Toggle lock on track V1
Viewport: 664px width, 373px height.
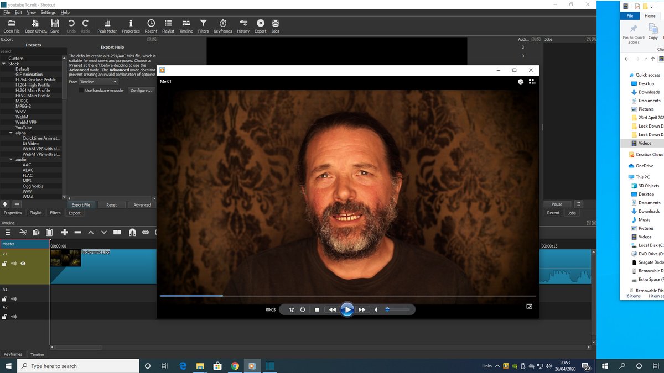tap(4, 264)
